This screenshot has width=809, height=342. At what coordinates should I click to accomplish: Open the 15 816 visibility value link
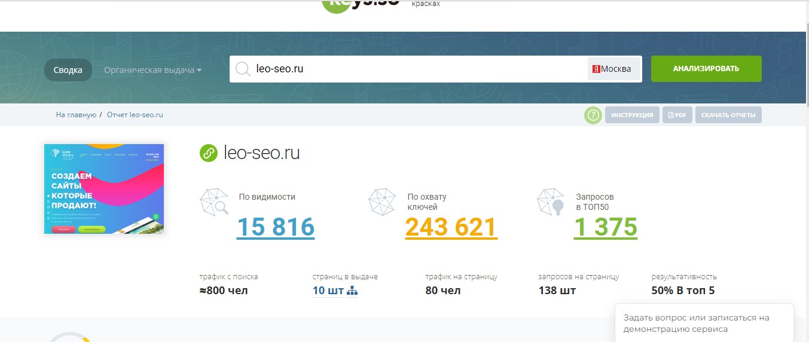click(276, 228)
